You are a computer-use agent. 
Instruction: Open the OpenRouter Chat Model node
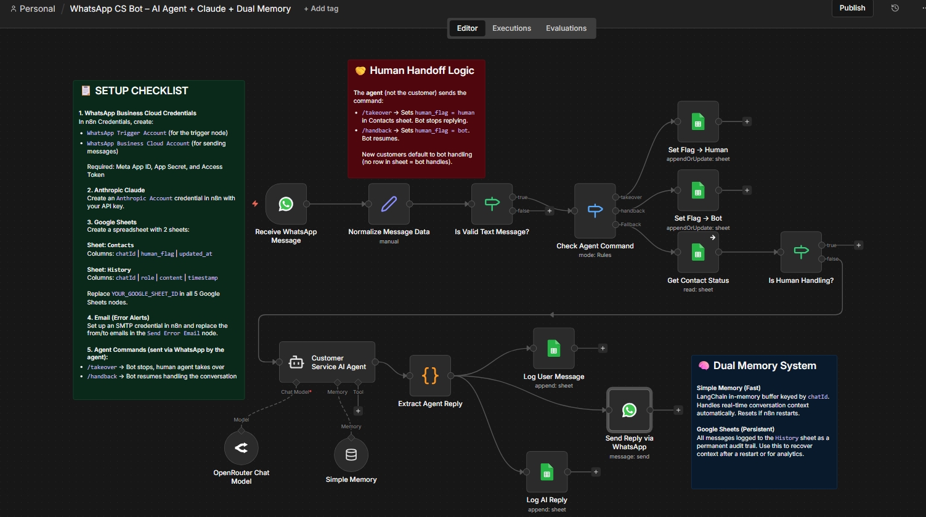click(x=242, y=448)
